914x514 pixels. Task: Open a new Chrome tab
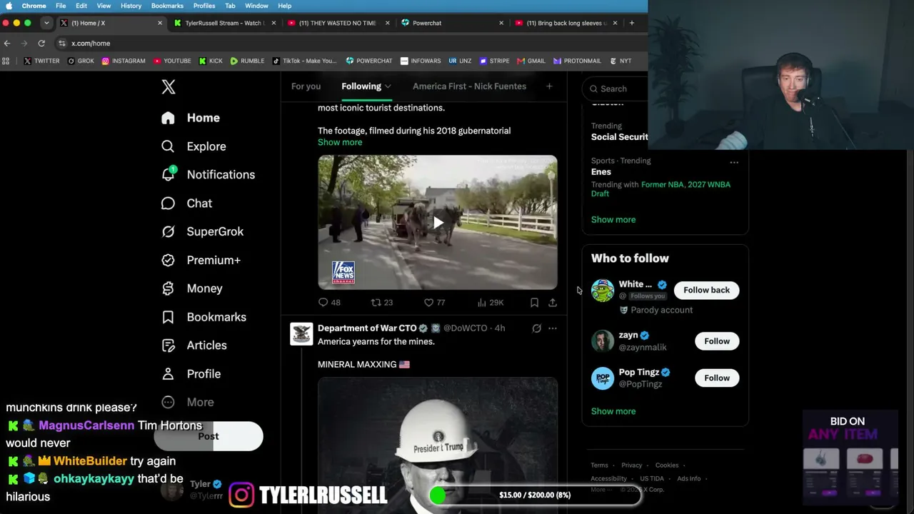[x=631, y=23]
